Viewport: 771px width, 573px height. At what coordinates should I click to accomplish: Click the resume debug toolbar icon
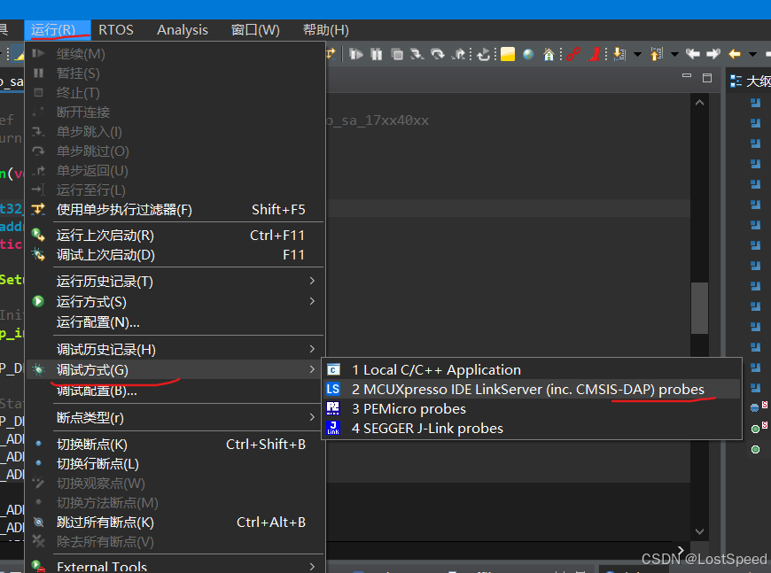pos(356,54)
